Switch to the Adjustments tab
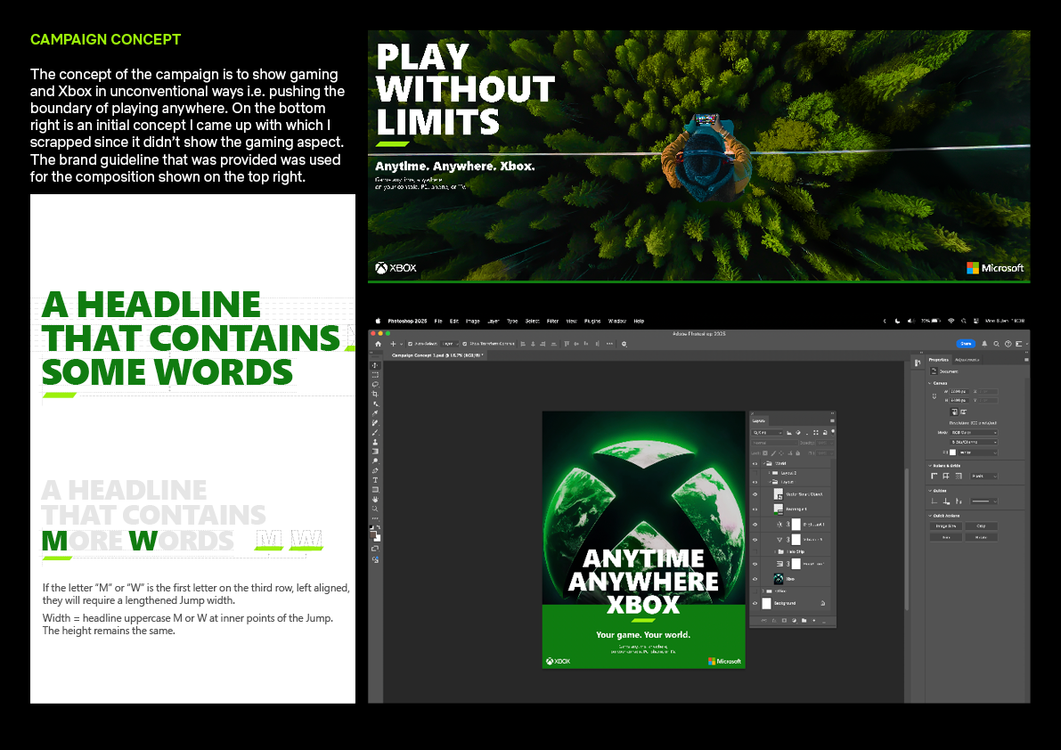 click(x=967, y=360)
